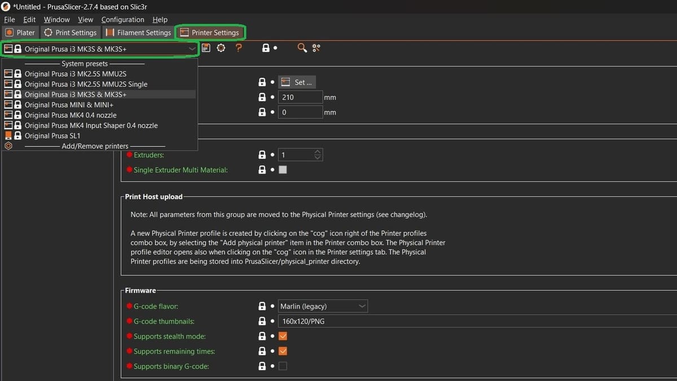This screenshot has width=677, height=381.
Task: Click the save preset icon
Action: coord(206,48)
